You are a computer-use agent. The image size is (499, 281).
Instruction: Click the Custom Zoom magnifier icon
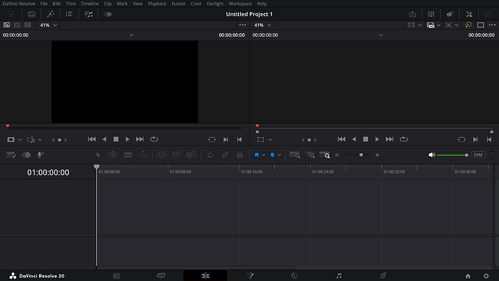click(325, 155)
